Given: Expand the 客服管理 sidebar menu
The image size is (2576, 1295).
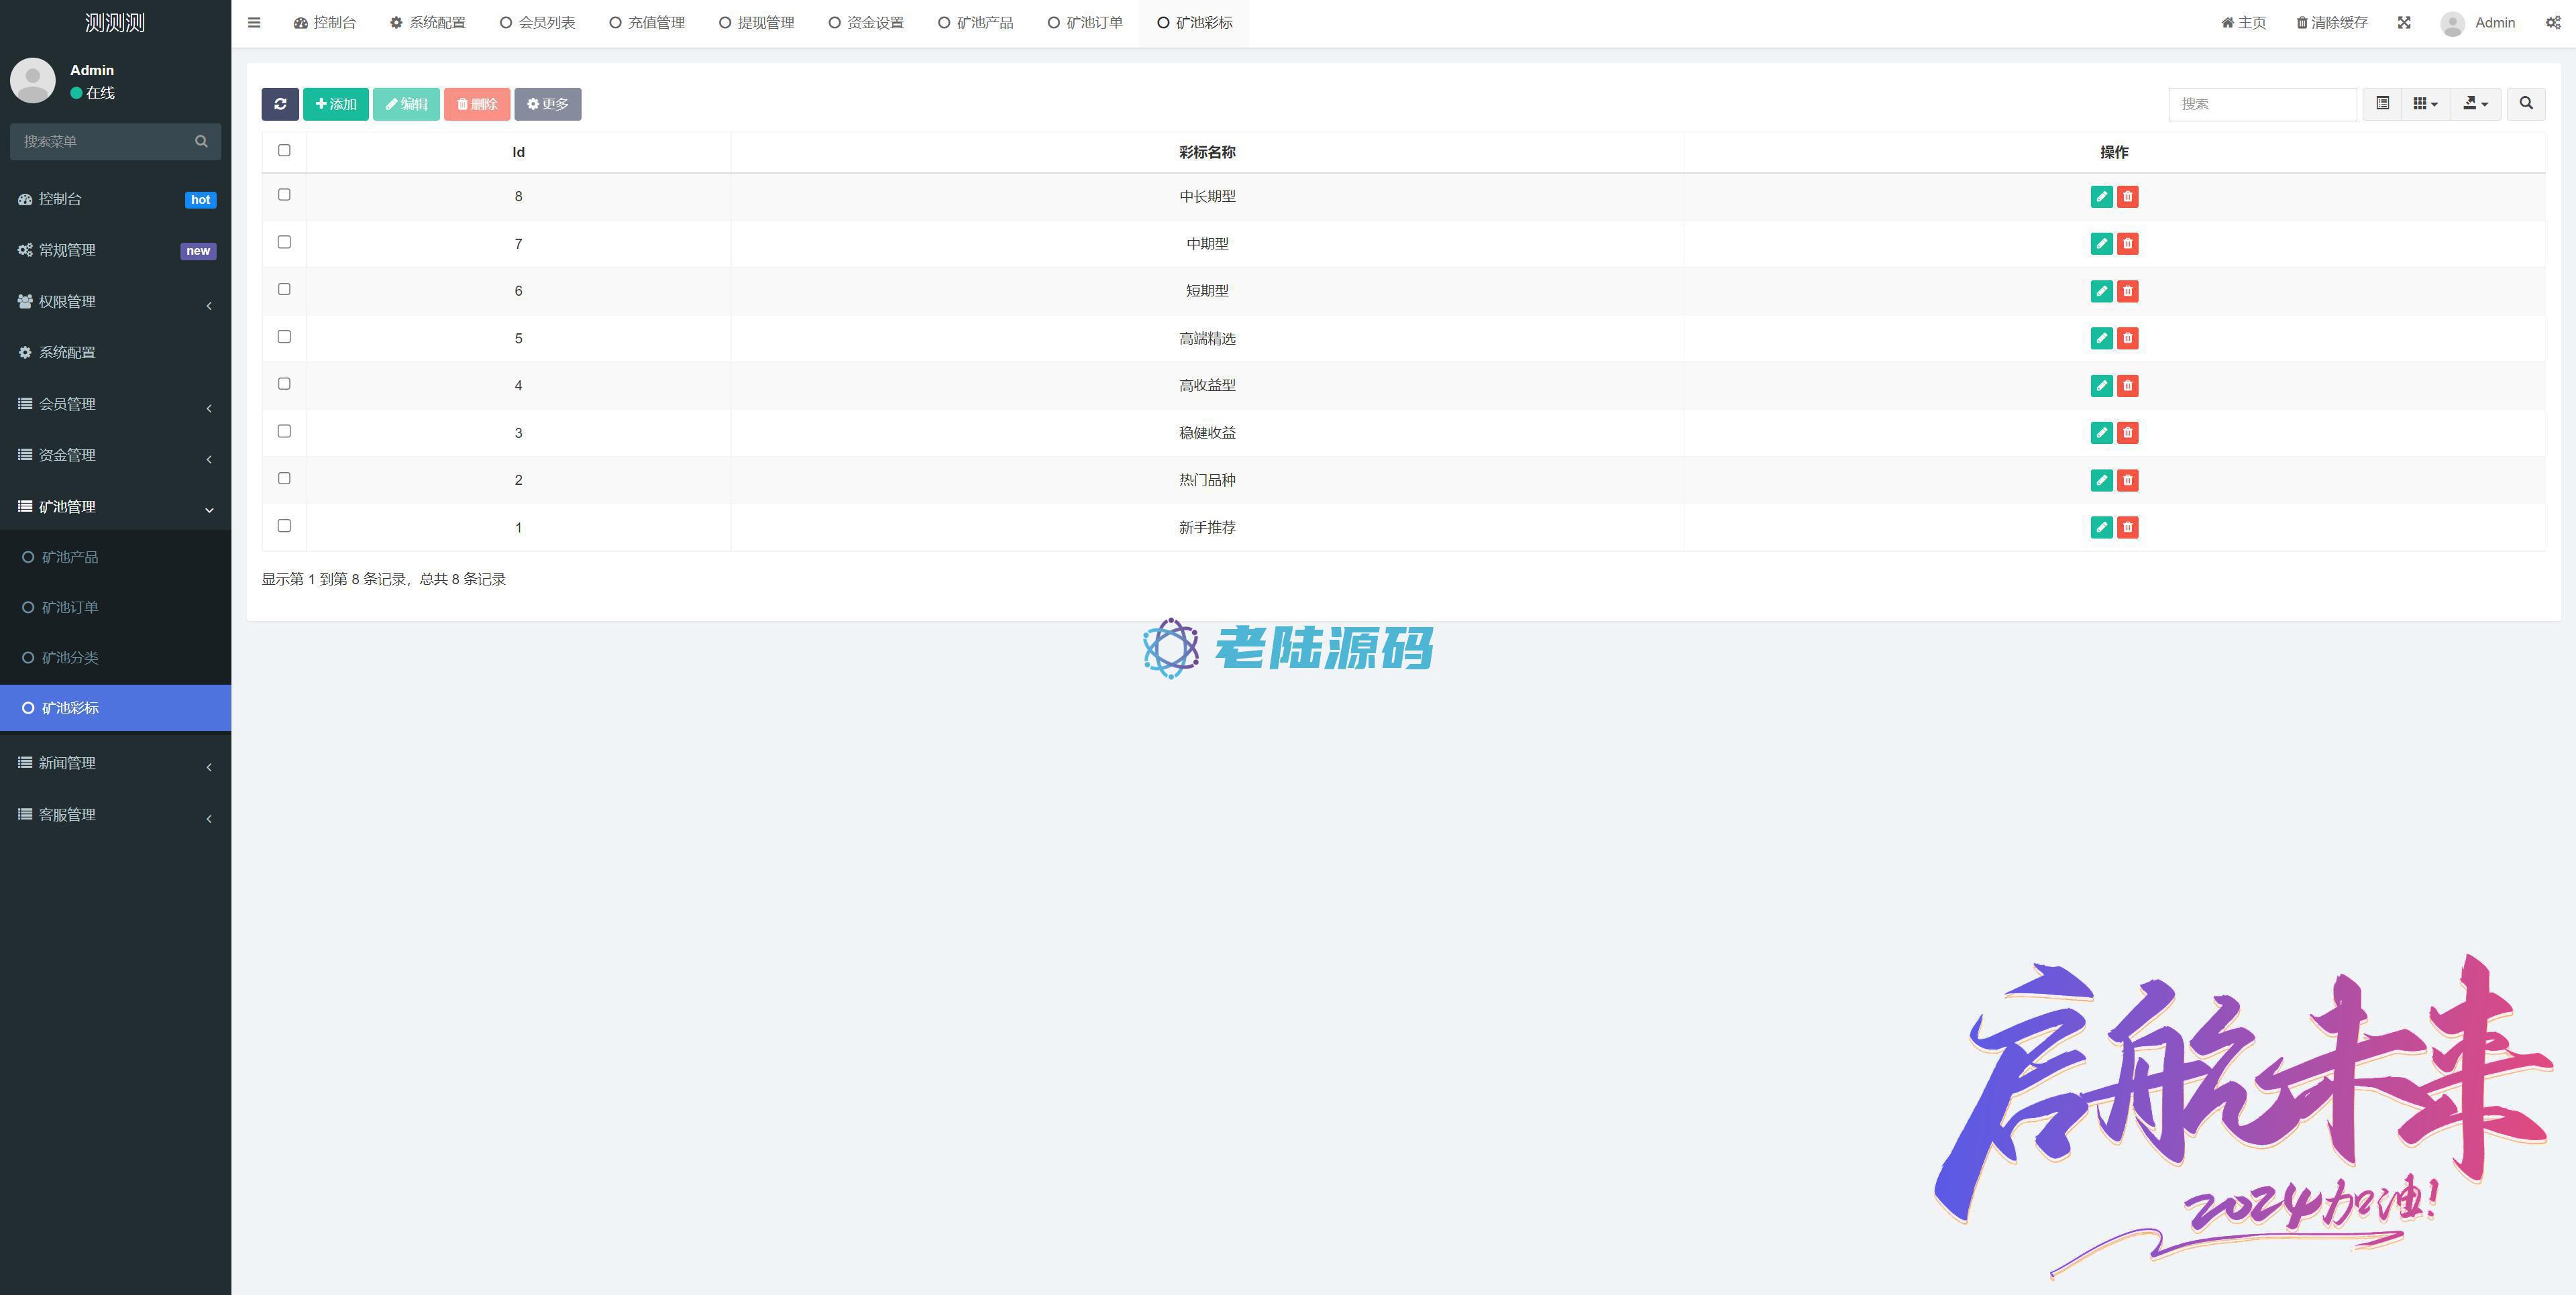Looking at the screenshot, I should pyautogui.click(x=115, y=815).
